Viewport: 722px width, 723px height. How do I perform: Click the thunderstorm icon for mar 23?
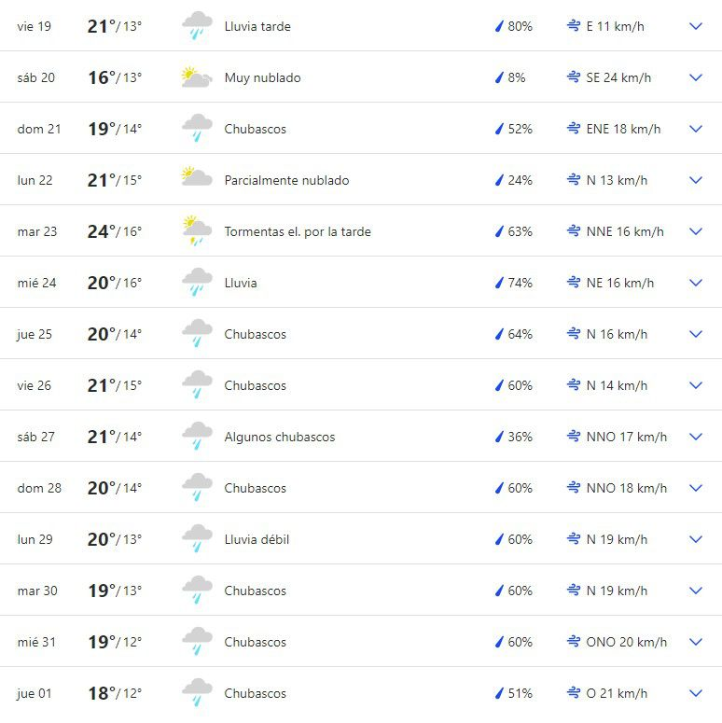(198, 230)
